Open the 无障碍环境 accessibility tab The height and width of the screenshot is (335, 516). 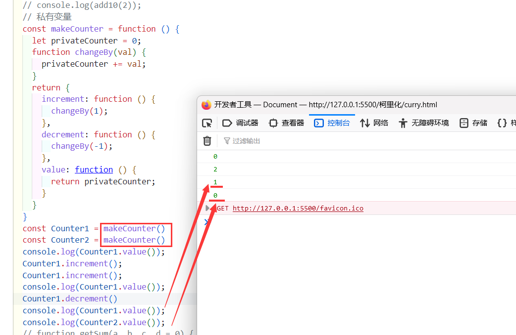424,123
